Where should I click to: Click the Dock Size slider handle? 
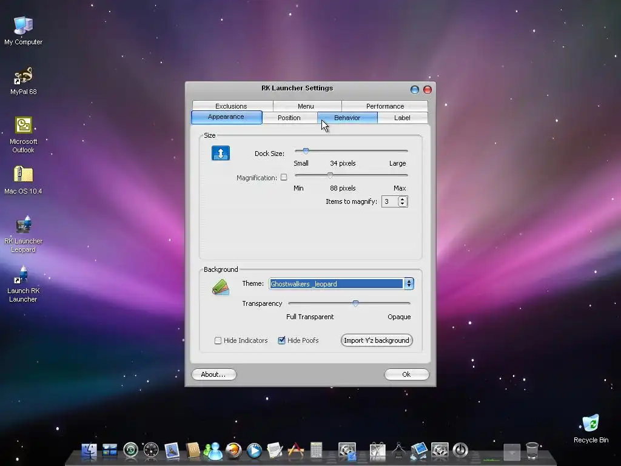(306, 150)
